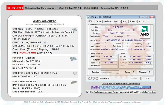
Task: Switch to the Mainboard tab
Action: click(x=108, y=21)
